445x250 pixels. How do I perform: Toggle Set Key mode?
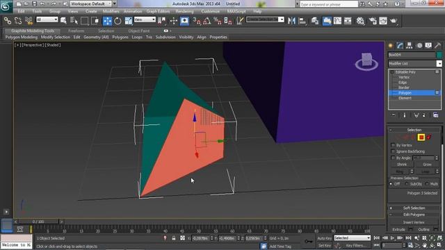coord(325,245)
